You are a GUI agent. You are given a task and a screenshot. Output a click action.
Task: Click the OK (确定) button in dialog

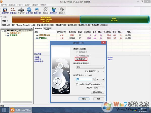coord(84,99)
